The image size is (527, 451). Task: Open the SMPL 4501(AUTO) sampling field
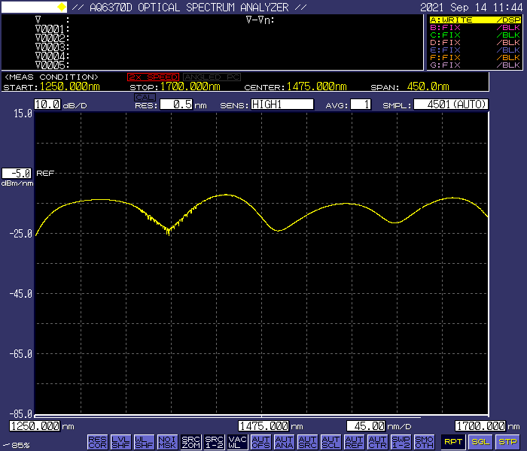coord(451,104)
